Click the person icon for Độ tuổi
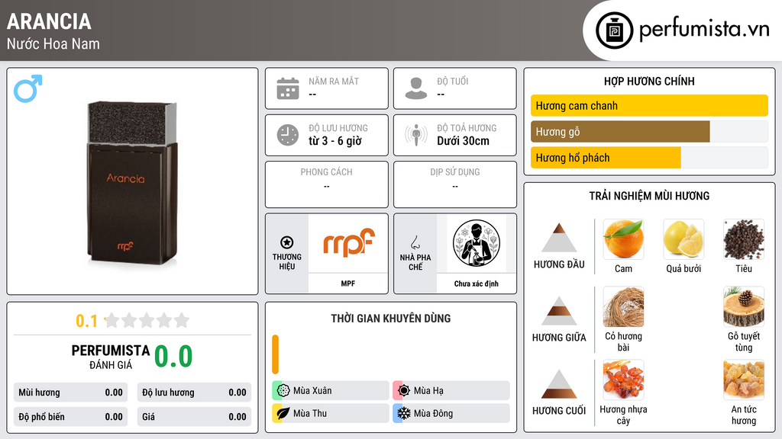 [416, 88]
